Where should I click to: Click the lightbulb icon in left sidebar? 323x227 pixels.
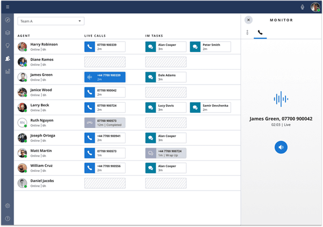click(x=8, y=46)
